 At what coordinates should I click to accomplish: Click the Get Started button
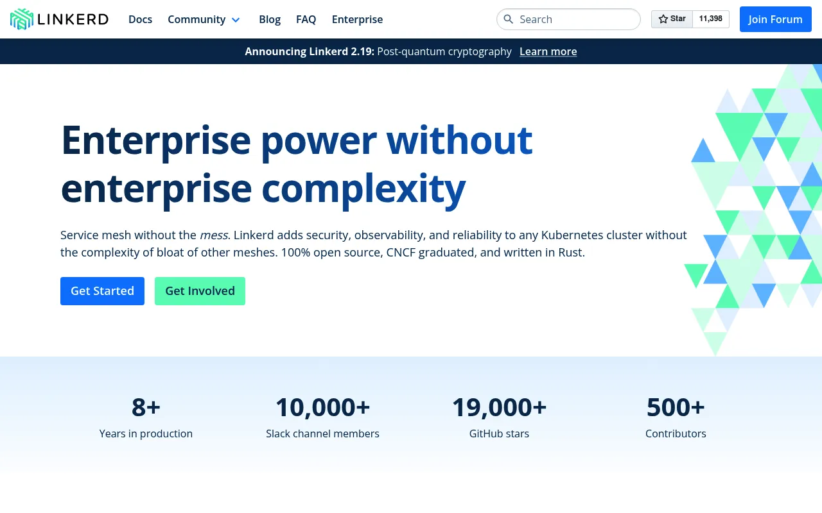tap(102, 291)
